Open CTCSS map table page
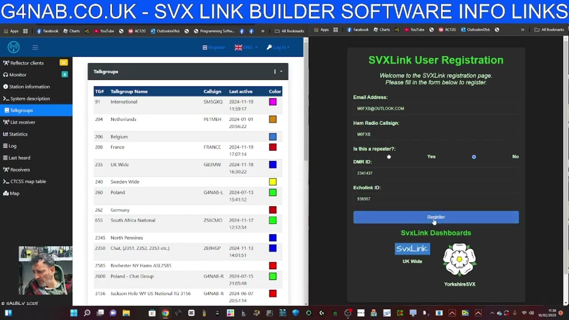 pos(36,181)
